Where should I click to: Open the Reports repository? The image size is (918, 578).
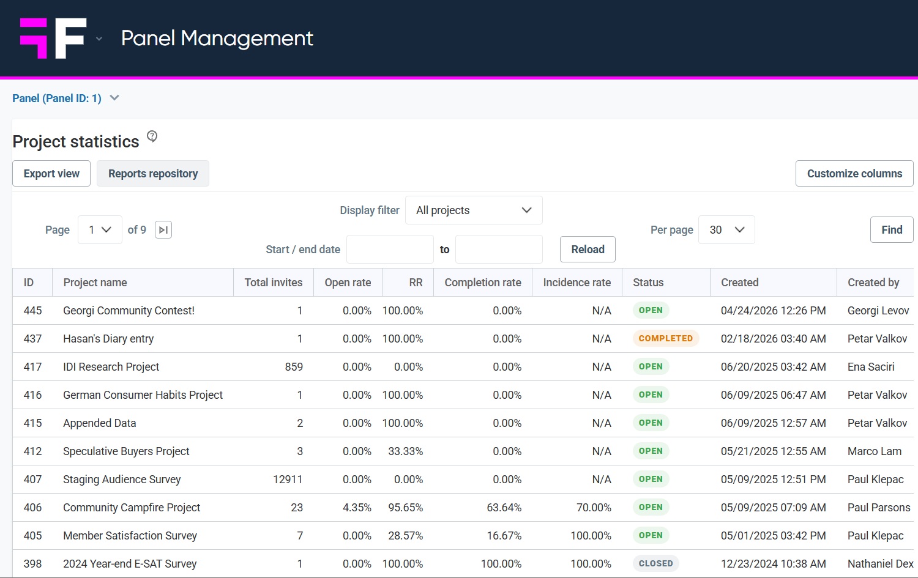point(153,174)
